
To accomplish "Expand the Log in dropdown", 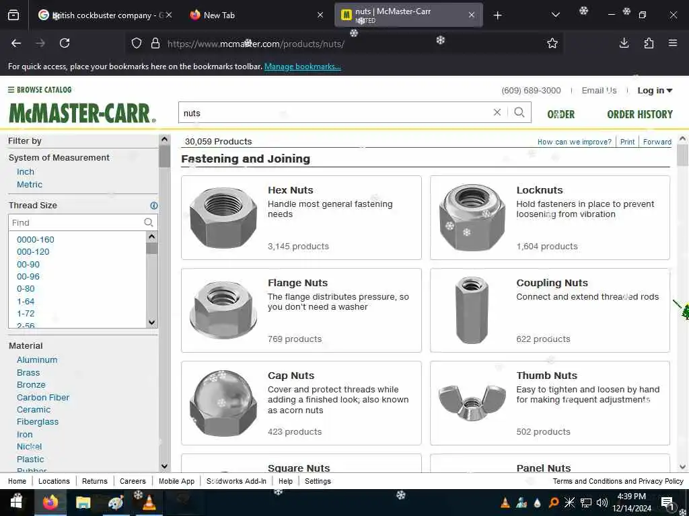I will (x=655, y=91).
